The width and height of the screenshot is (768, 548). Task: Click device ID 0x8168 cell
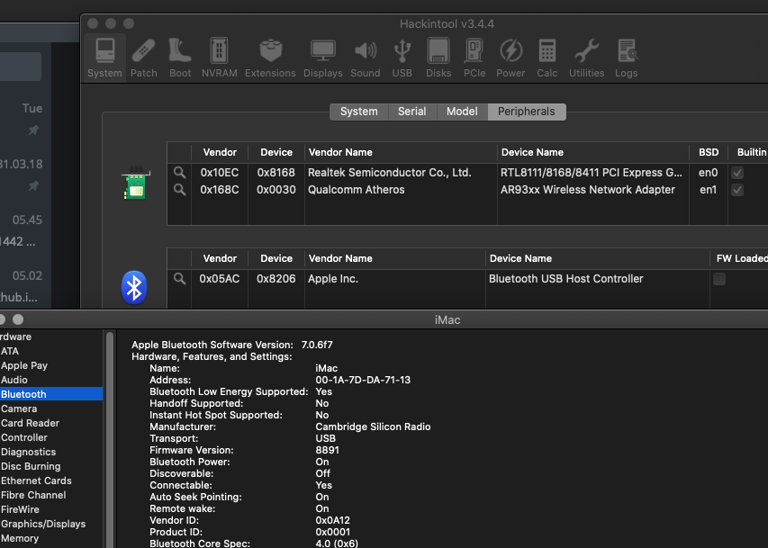tap(276, 173)
